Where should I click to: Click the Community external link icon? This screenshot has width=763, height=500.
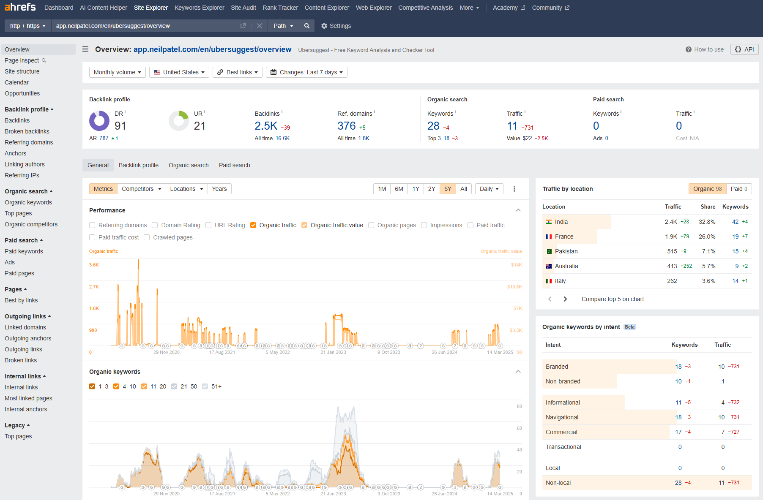click(567, 8)
